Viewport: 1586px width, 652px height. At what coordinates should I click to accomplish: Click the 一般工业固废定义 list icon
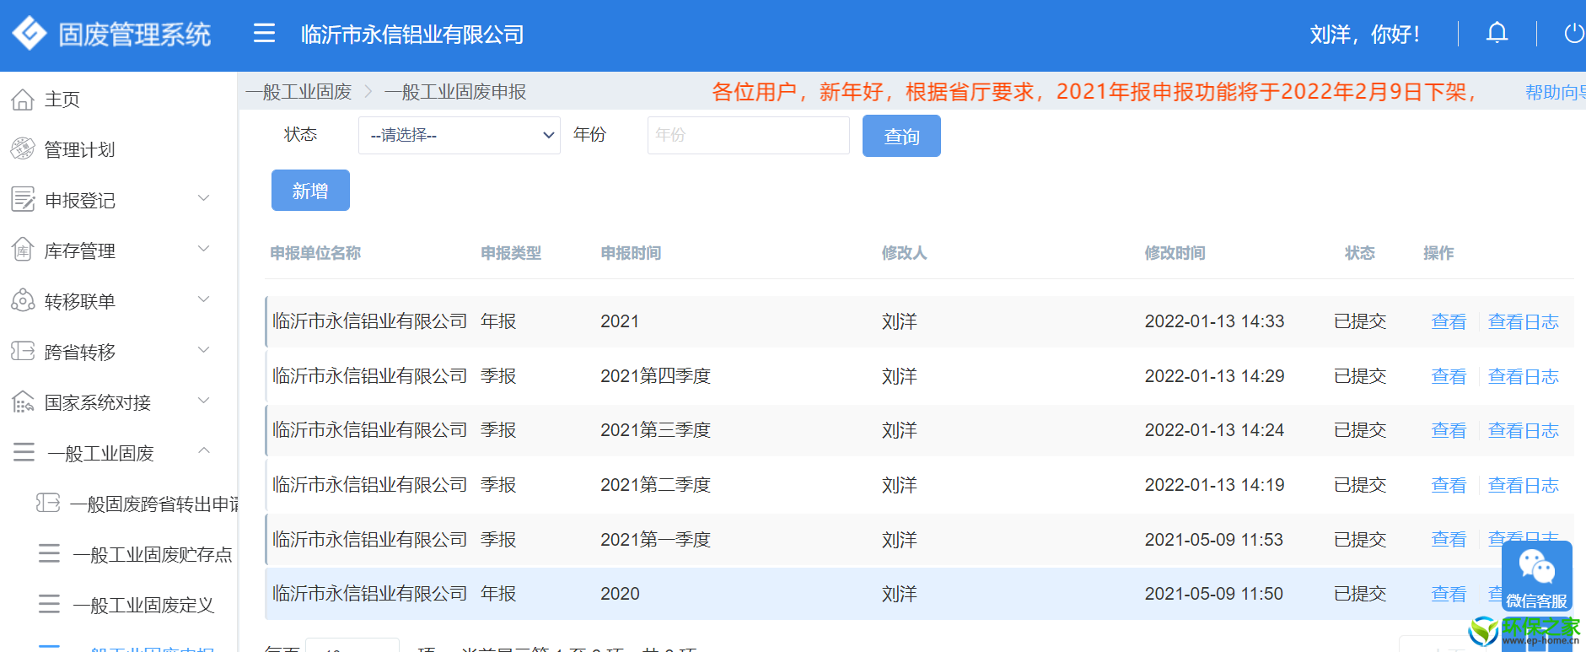(49, 604)
